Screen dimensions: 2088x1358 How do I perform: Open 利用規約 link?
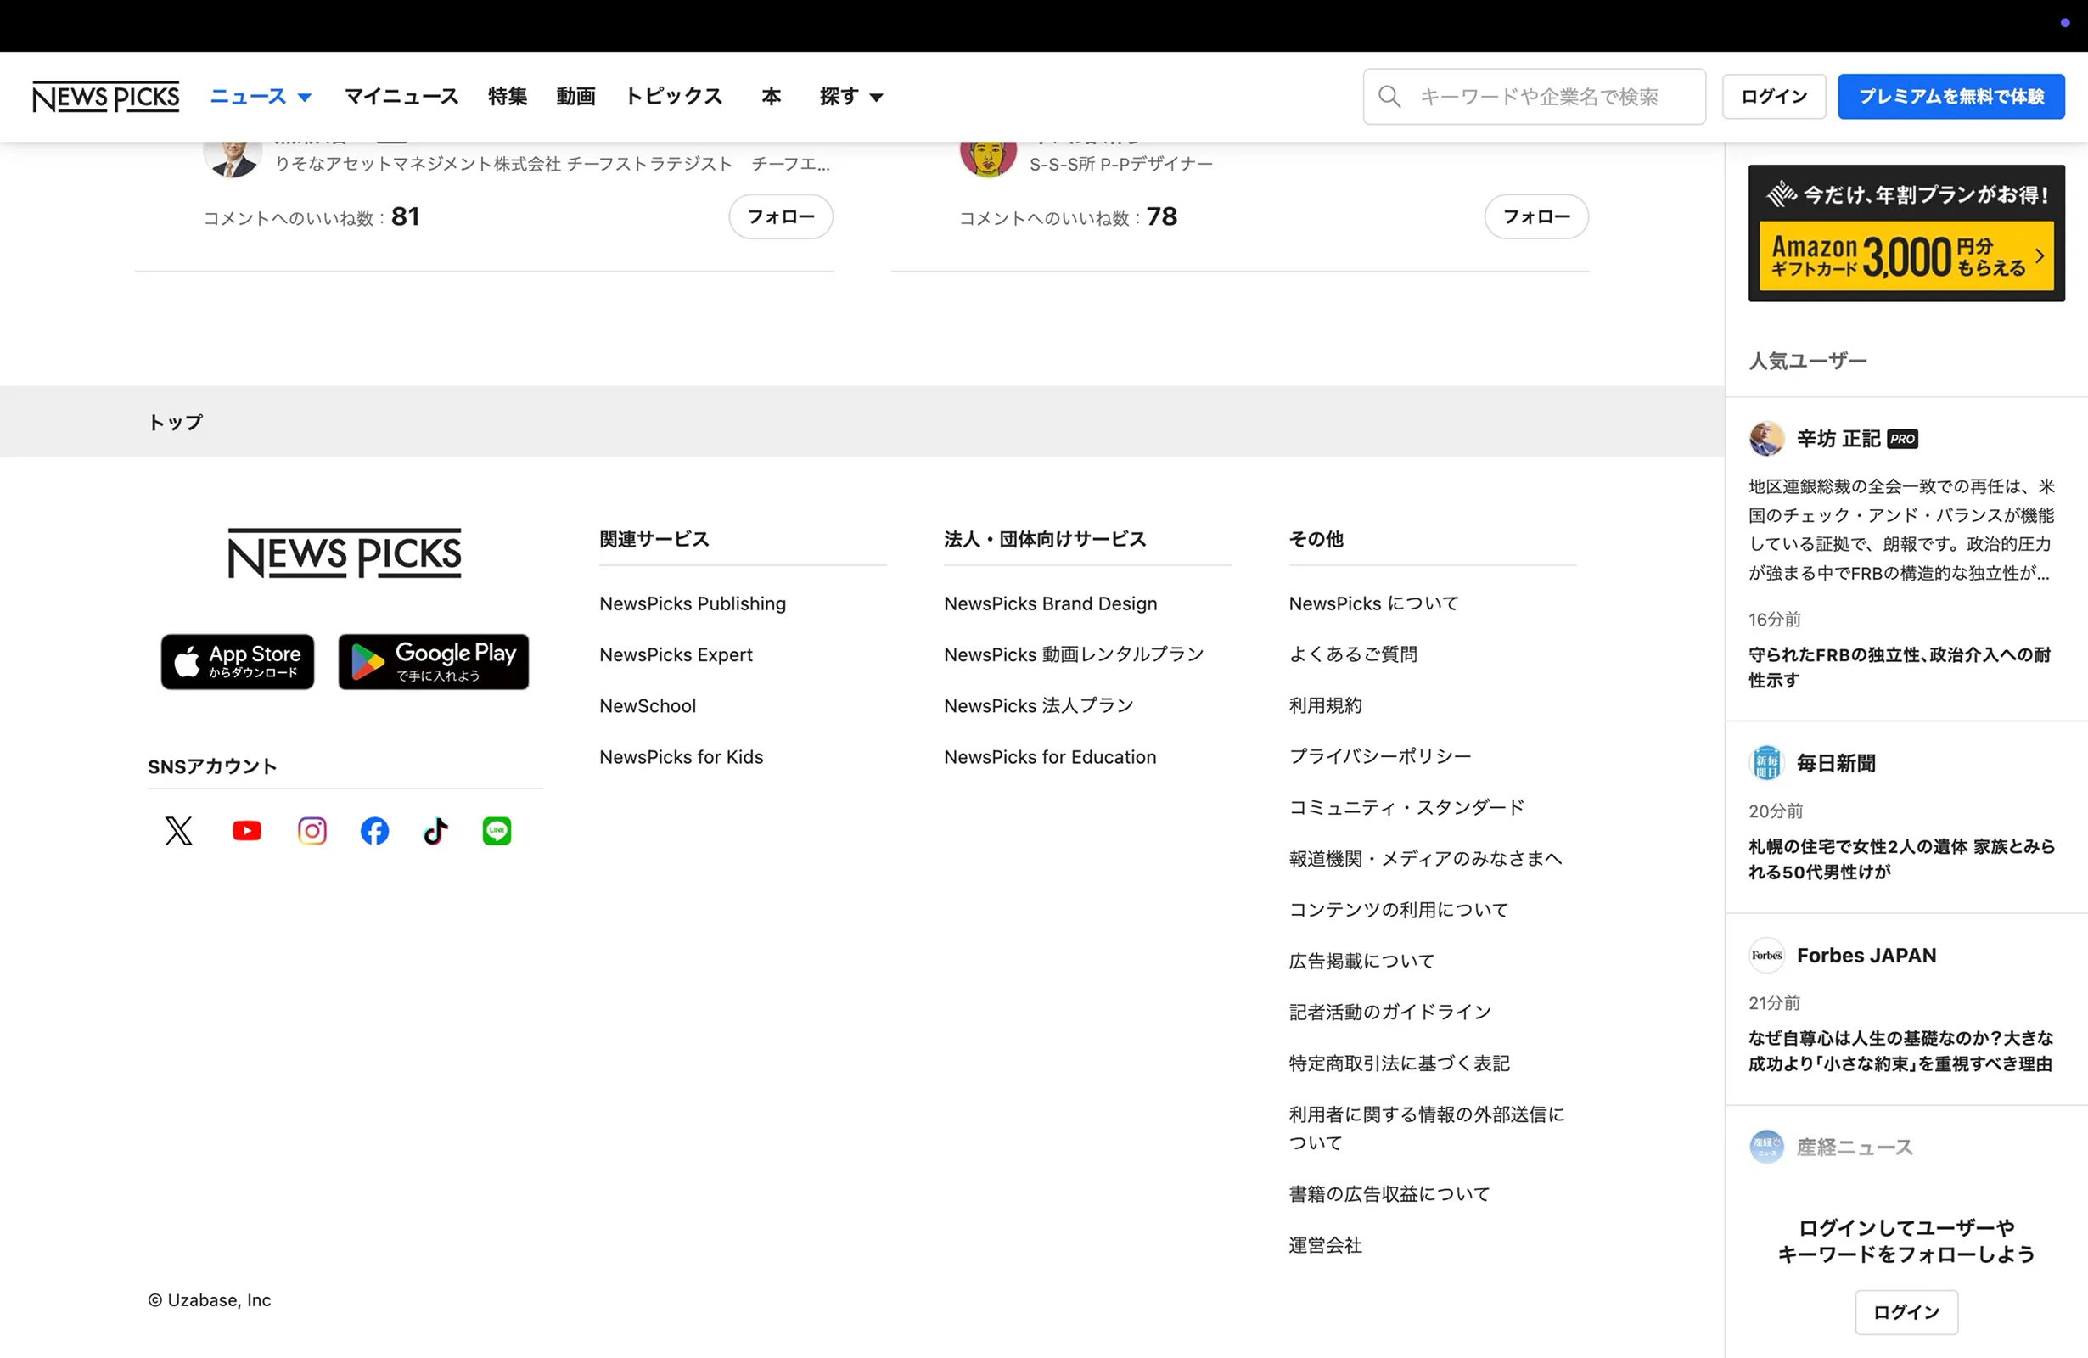(1326, 705)
